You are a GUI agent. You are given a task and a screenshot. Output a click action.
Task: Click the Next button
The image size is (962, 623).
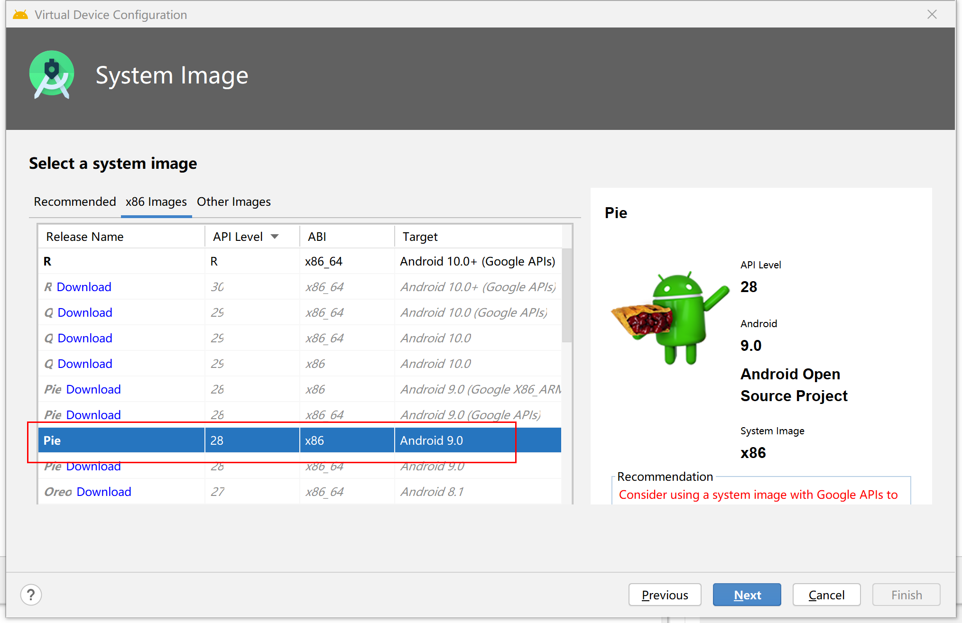coord(747,595)
